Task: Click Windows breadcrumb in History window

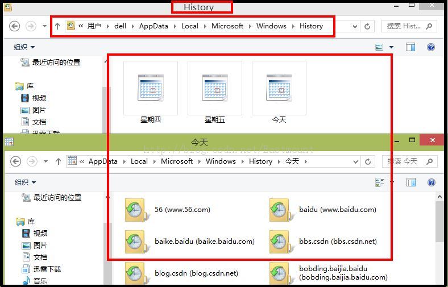Action: 271,26
